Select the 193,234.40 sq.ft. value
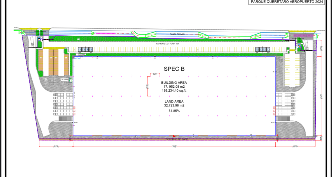332x177 pixels. 174,90
